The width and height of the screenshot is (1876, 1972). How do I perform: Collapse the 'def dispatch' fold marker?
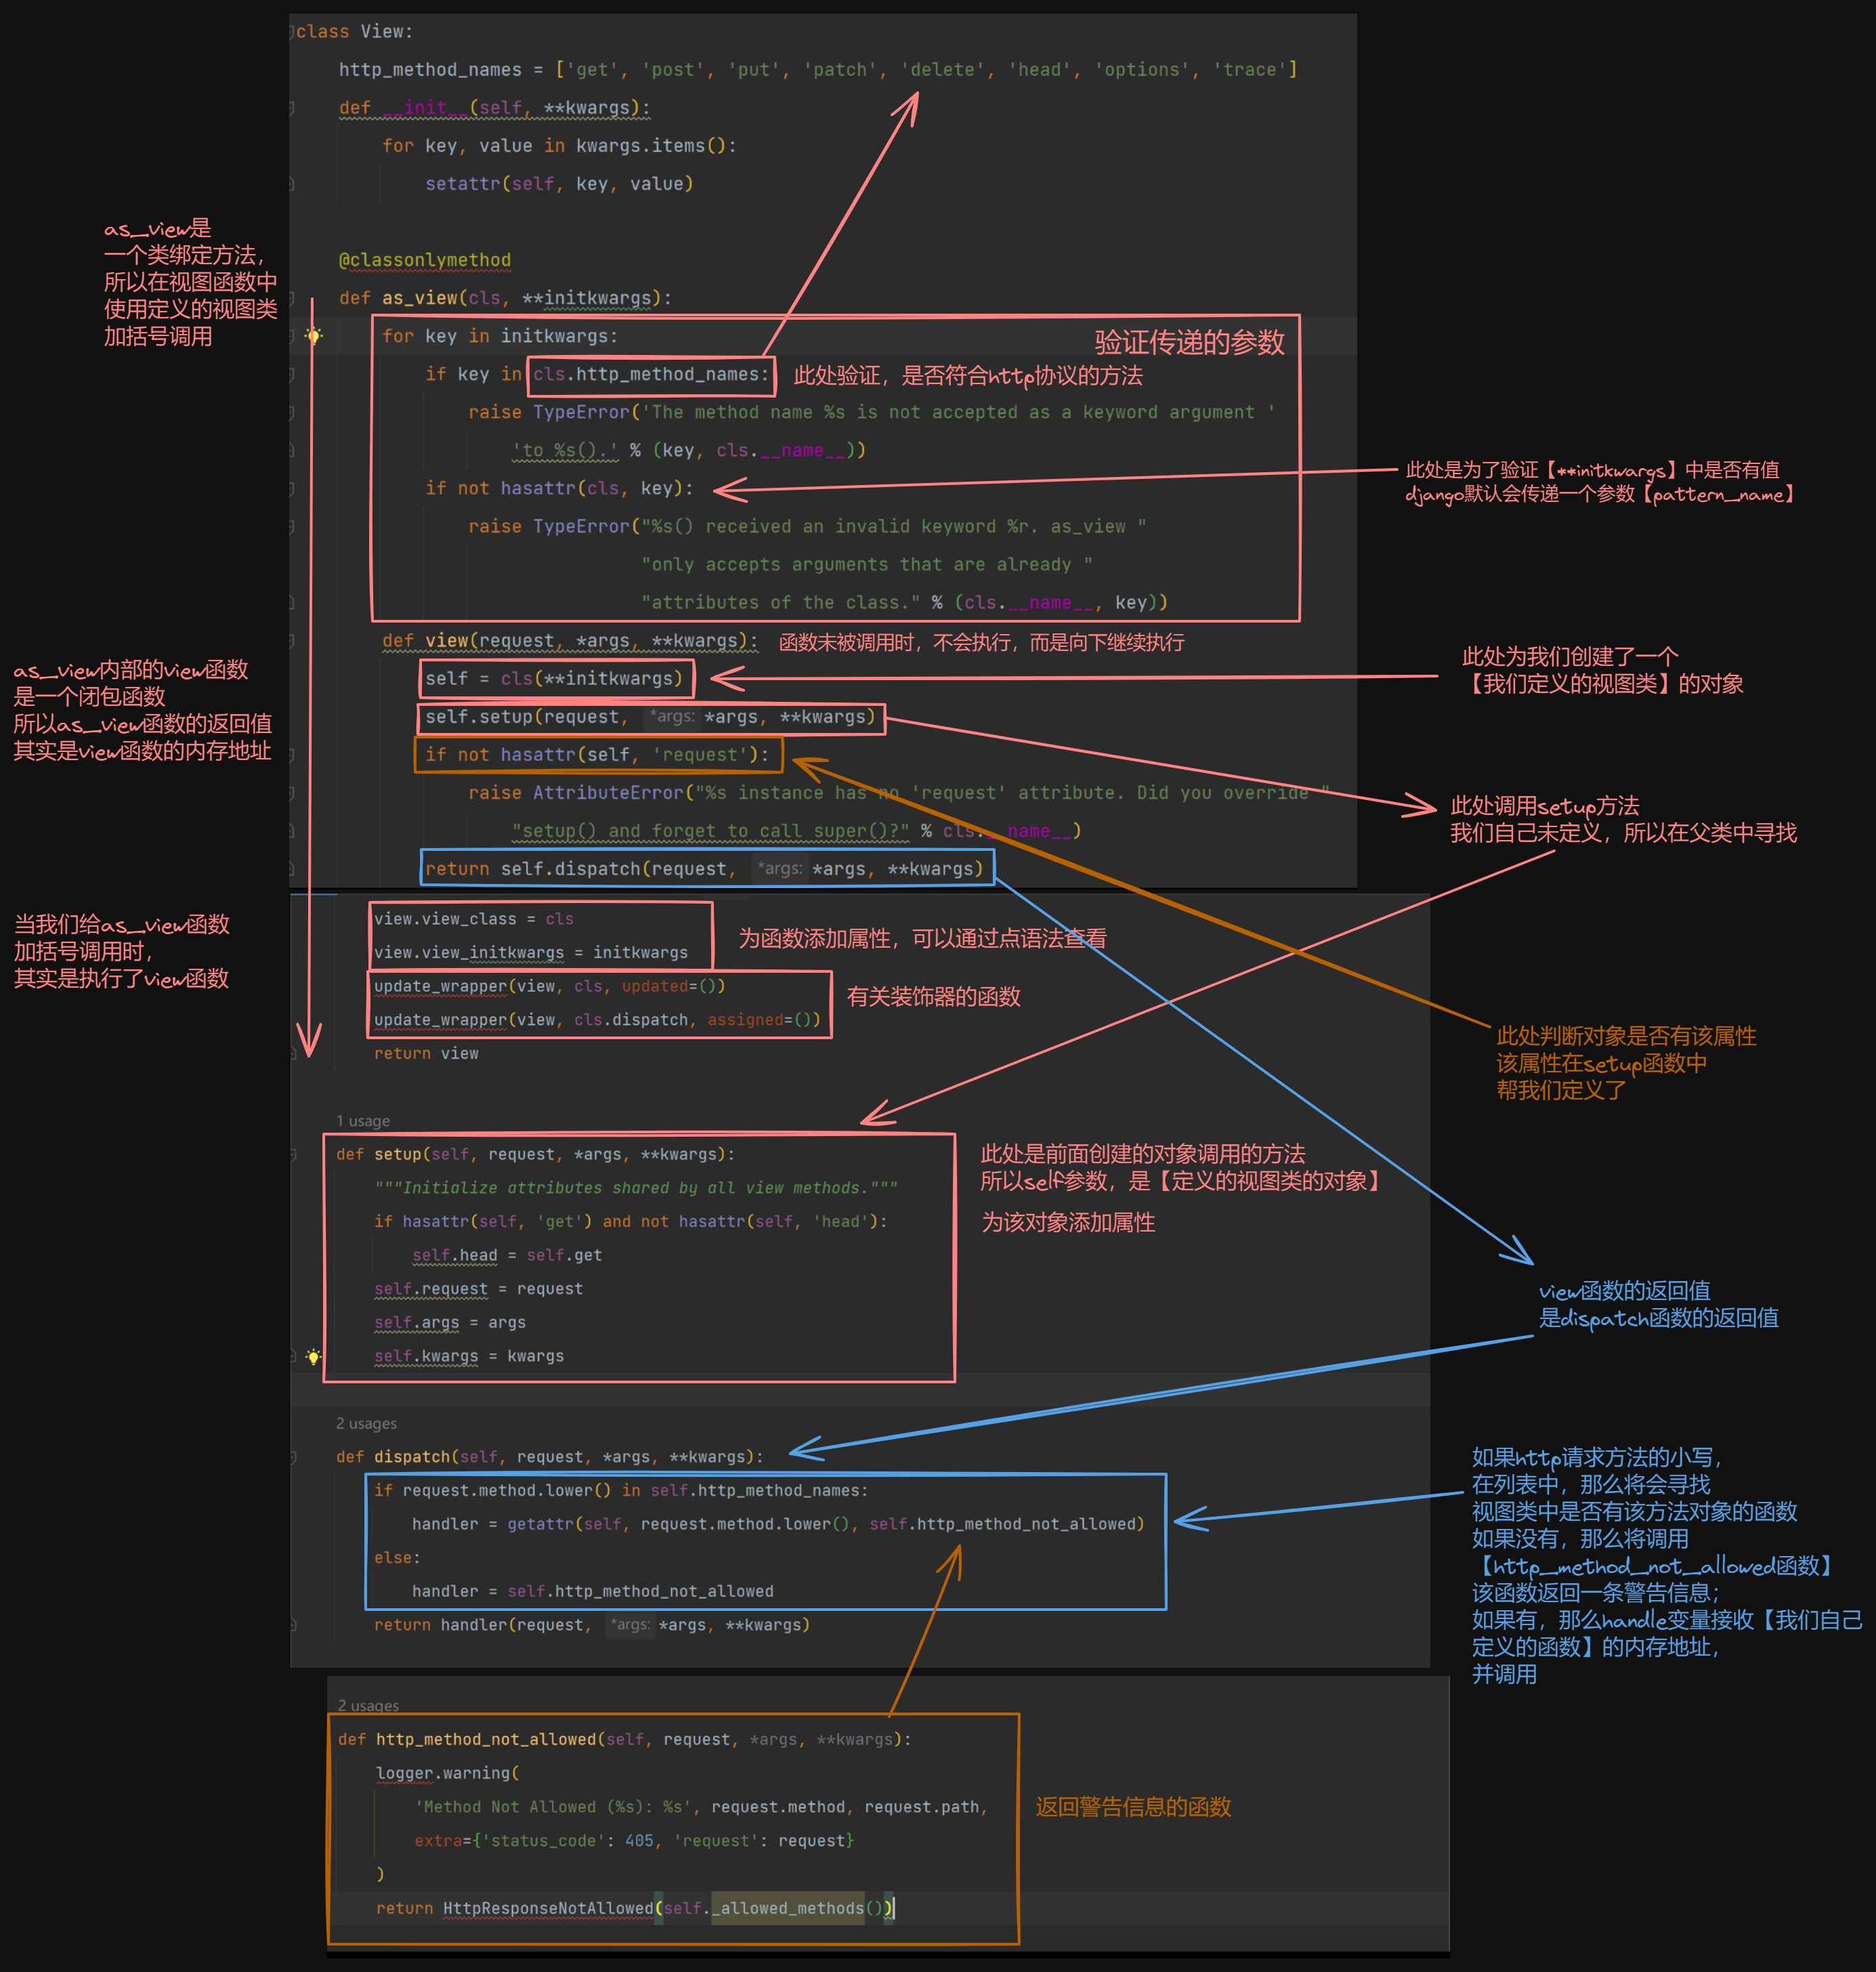[293, 1457]
